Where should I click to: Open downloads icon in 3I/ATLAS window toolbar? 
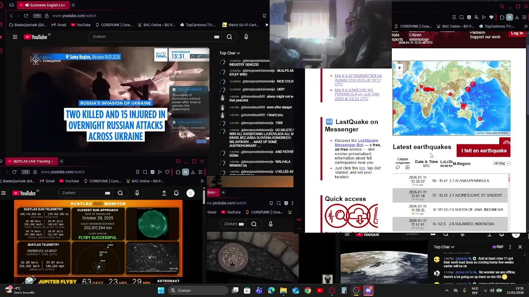193,172
